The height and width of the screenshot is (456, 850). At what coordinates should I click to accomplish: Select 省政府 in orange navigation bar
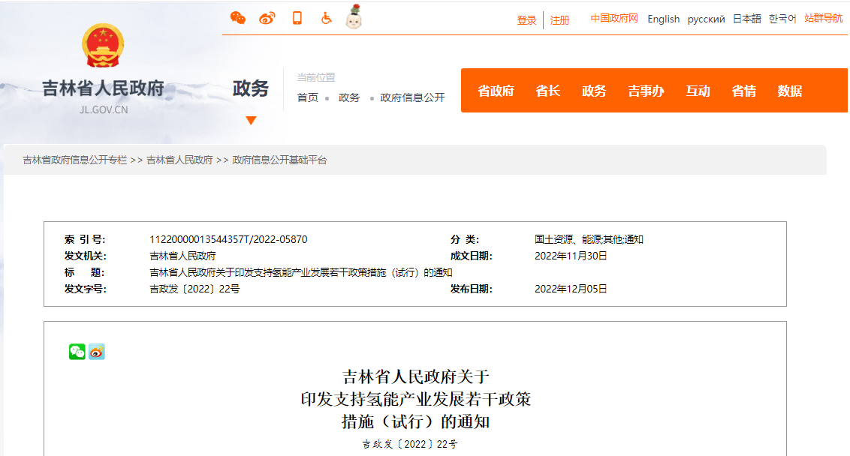point(496,91)
